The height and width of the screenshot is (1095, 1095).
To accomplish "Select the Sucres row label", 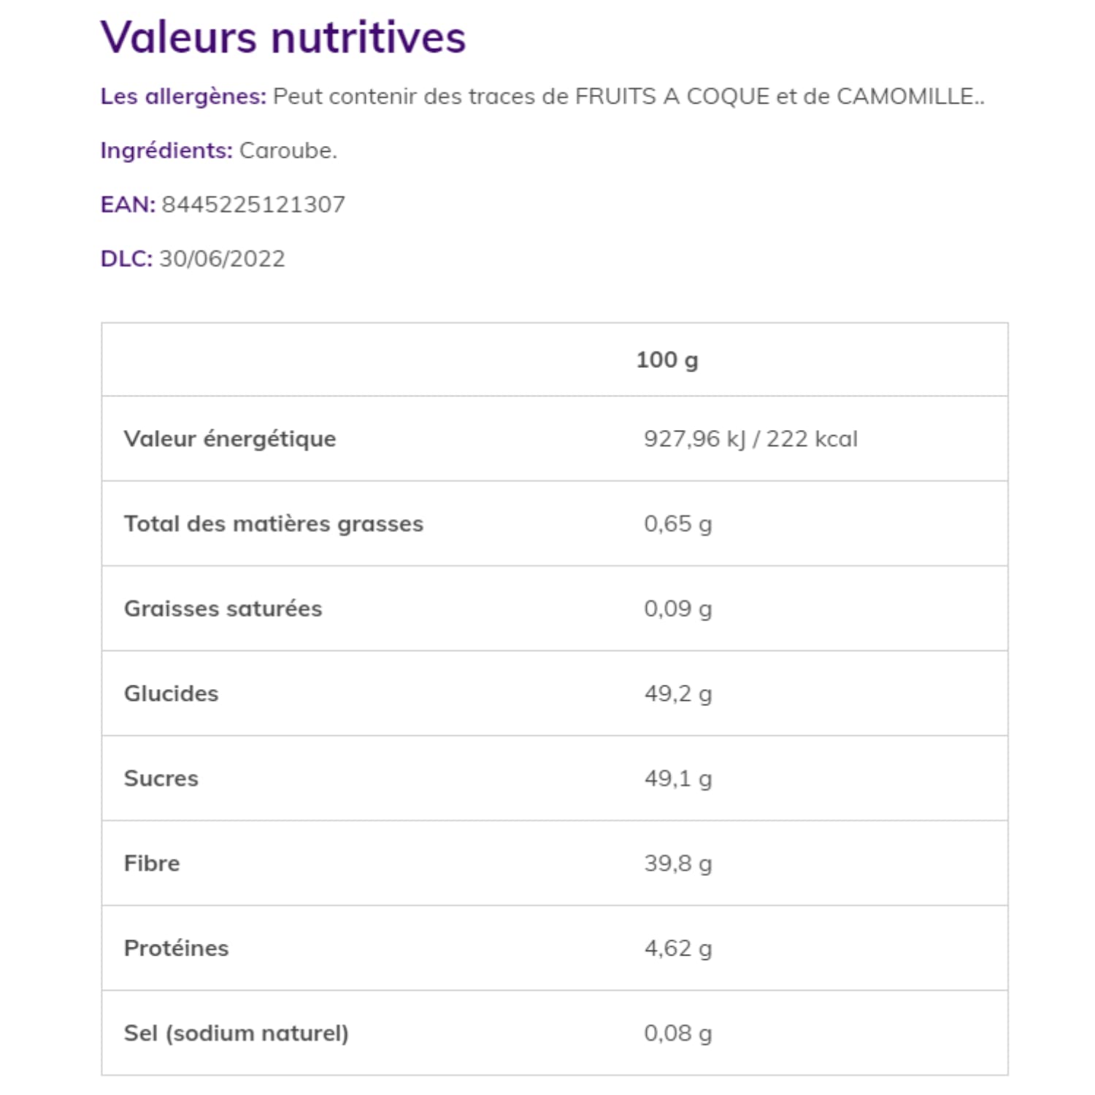I will (x=161, y=778).
